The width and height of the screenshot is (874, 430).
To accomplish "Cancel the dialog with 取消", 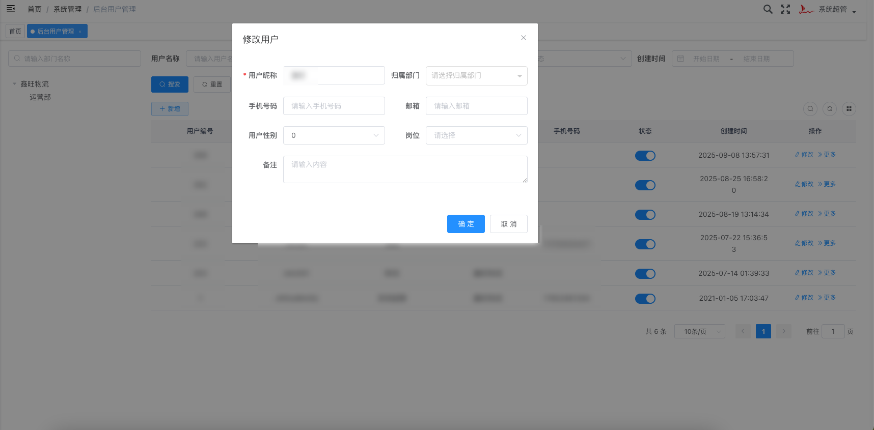I will [x=509, y=224].
